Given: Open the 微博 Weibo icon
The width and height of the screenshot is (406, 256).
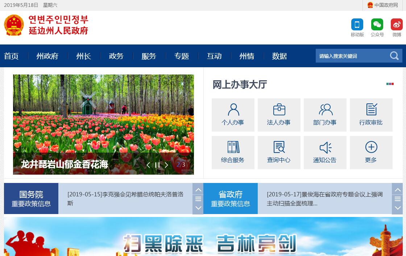Looking at the screenshot, I should (x=397, y=25).
